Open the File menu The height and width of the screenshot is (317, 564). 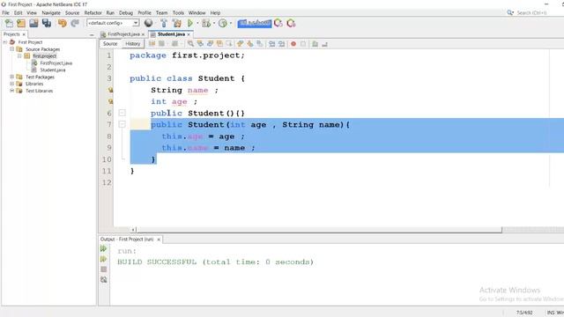6,12
